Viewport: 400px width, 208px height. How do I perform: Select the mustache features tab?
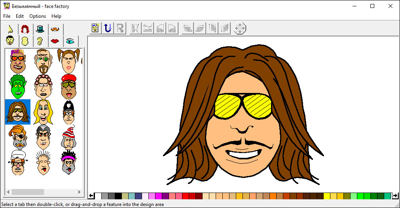click(55, 29)
